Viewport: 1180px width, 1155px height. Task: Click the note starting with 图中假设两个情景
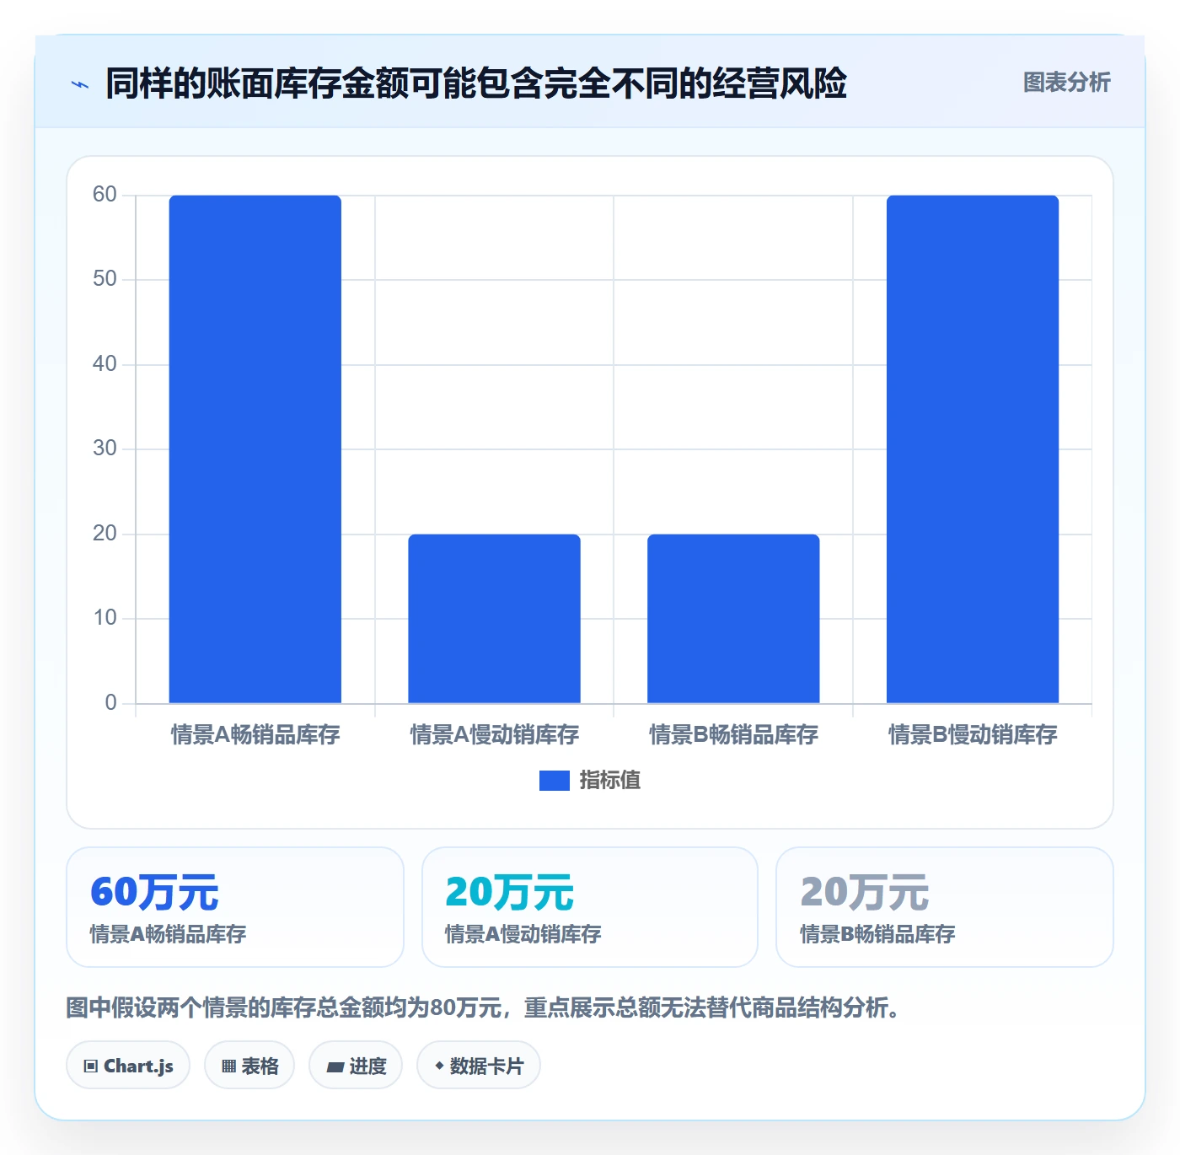click(483, 1007)
